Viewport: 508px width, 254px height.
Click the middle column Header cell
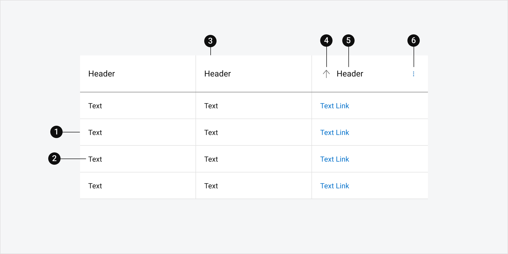click(x=254, y=74)
